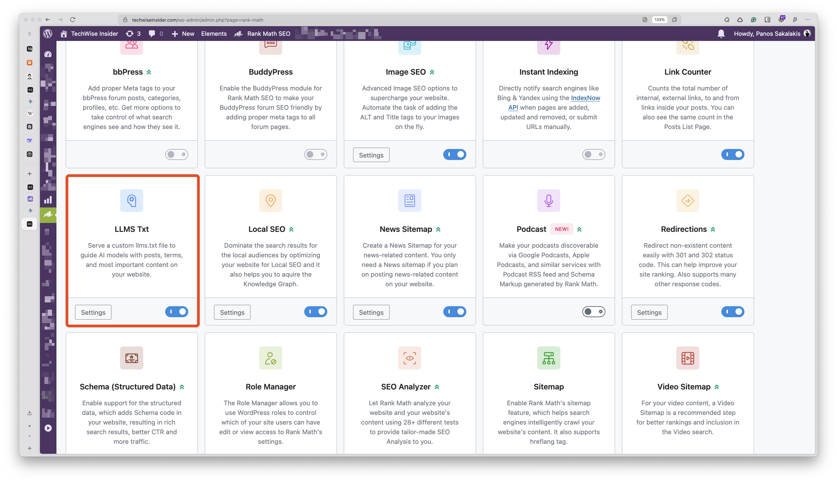Click the Schema PRO upgrade arrow icon
Viewport: 837px width, 482px height.
click(x=182, y=387)
